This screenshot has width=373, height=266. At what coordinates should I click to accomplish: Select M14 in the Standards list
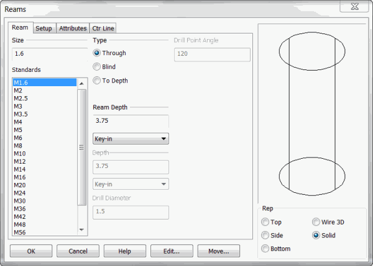(x=45, y=169)
